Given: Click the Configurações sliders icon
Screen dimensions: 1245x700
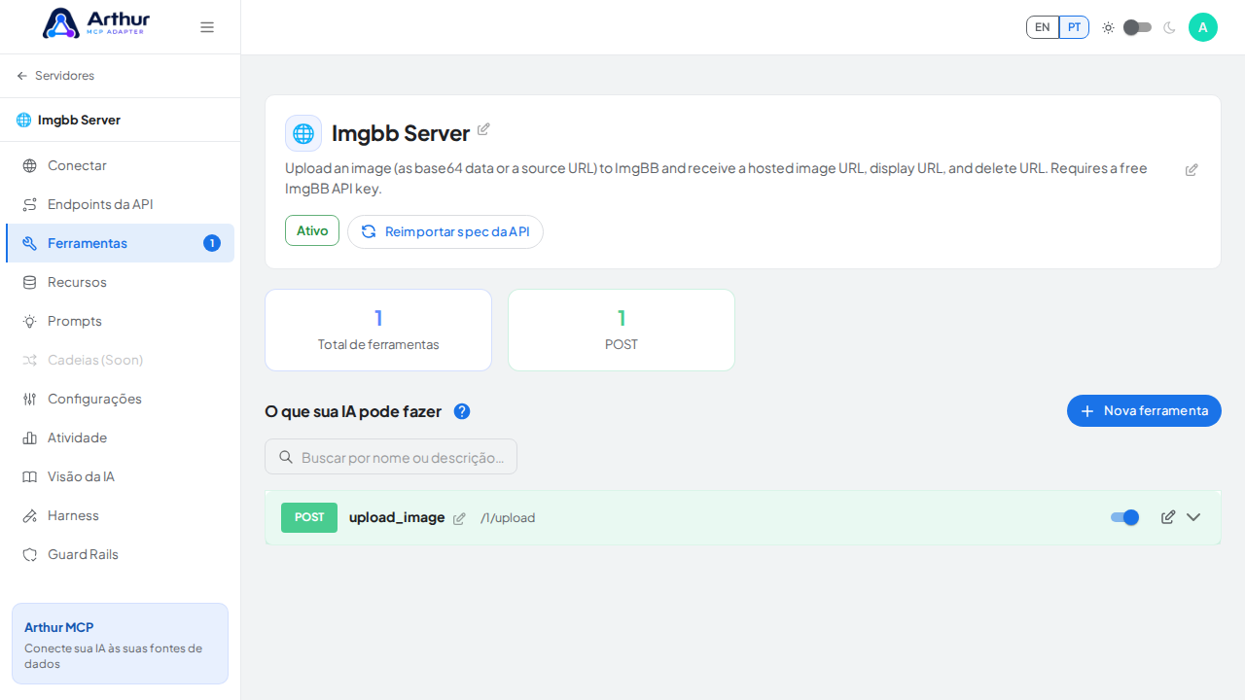Looking at the screenshot, I should [30, 399].
